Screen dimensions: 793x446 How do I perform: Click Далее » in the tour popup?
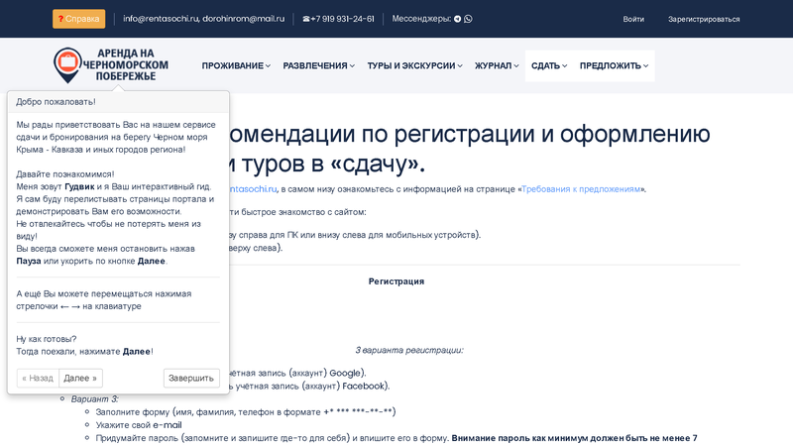[80, 378]
